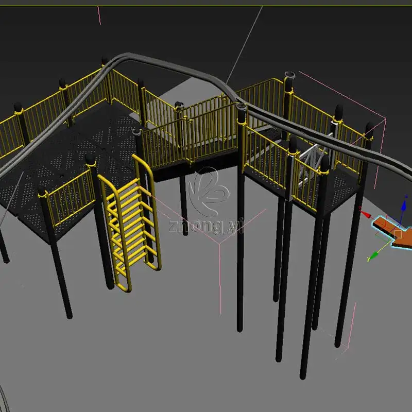This screenshot has width=412, height=412.
Task: Click the gizmo's center square handle
Action: 398,234
